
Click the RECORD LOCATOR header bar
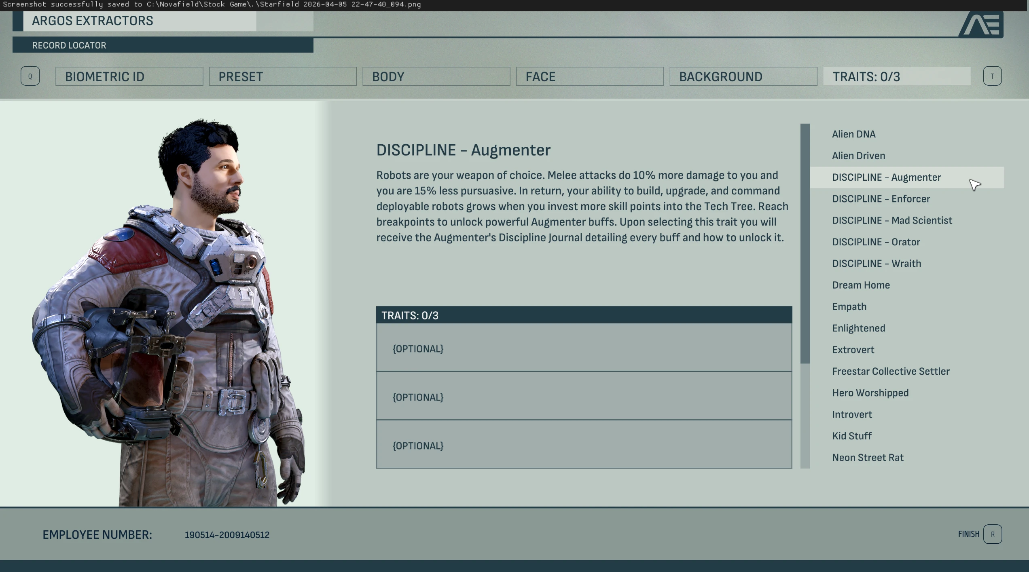pyautogui.click(x=163, y=45)
